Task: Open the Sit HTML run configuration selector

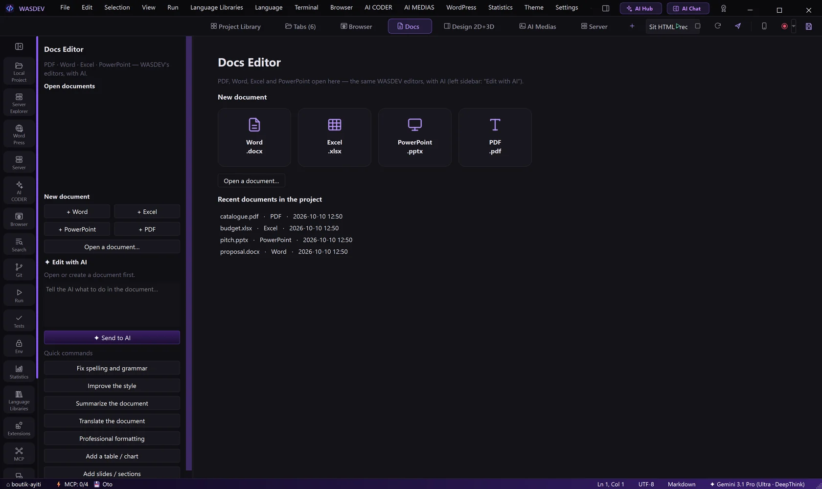Action: (668, 26)
